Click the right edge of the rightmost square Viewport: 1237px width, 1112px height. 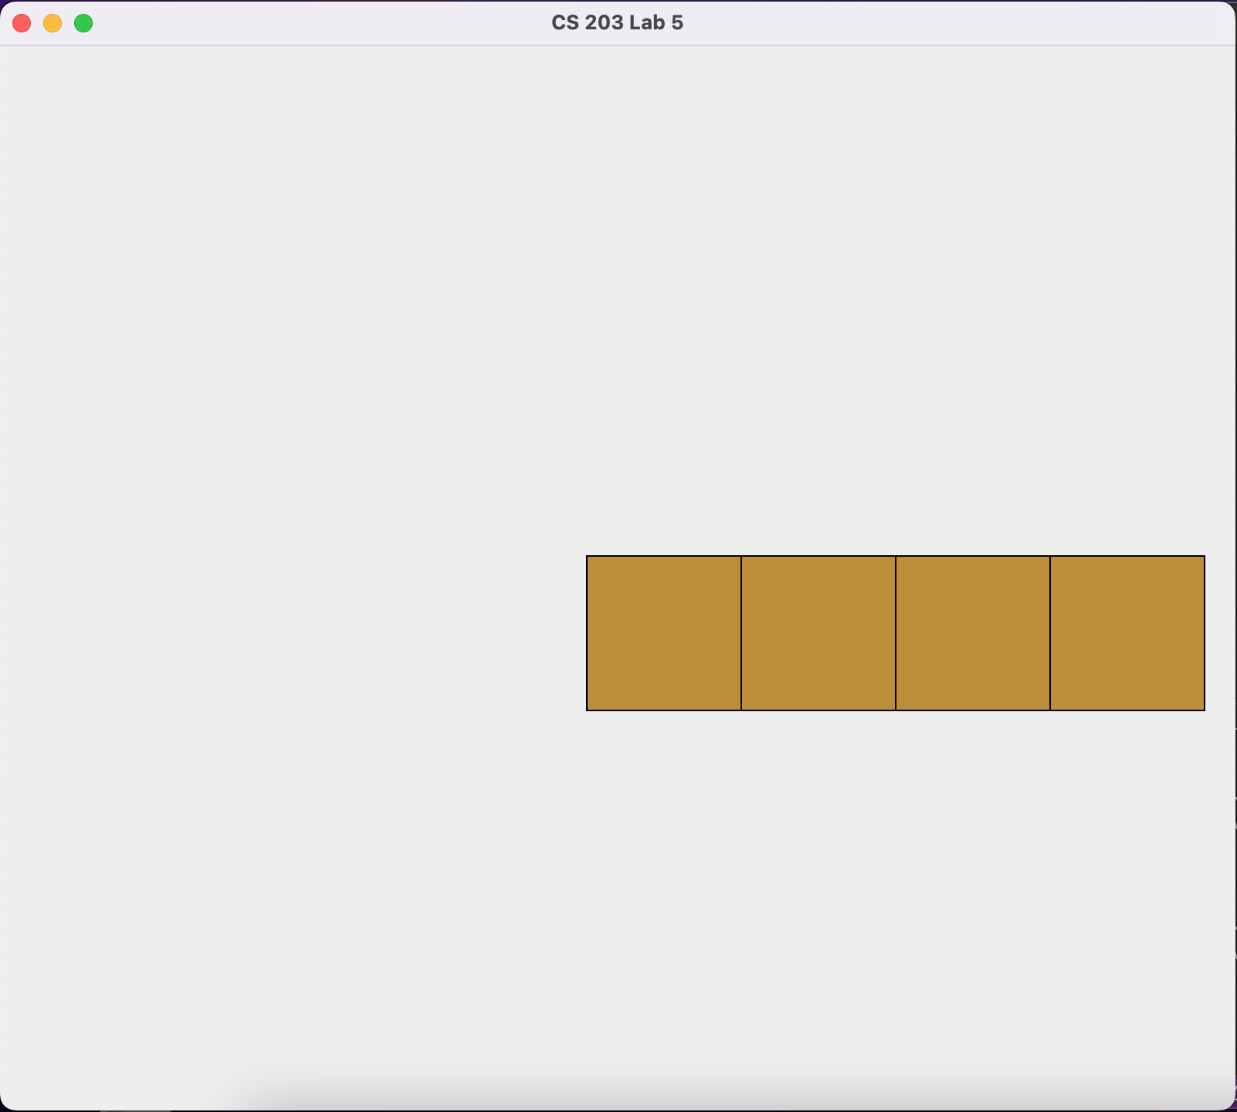point(1203,633)
